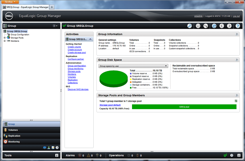This screenshot has height=161, width=245.
Task: Click the green disk space pie chart
Action: pyautogui.click(x=114, y=79)
